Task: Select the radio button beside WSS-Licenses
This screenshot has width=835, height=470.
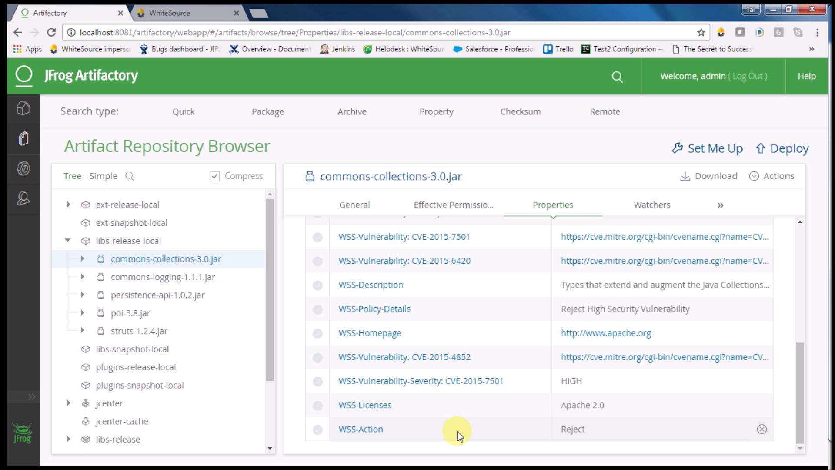Action: click(x=318, y=406)
